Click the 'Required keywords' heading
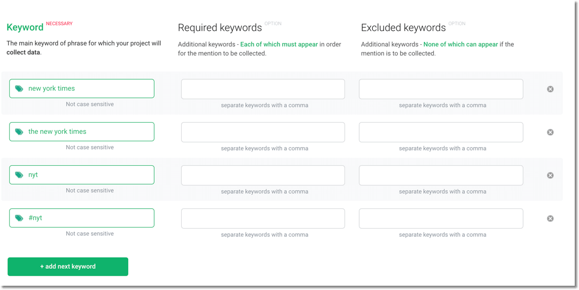The width and height of the screenshot is (579, 290). pyautogui.click(x=220, y=28)
